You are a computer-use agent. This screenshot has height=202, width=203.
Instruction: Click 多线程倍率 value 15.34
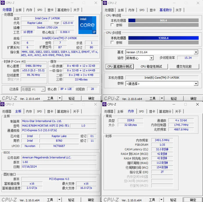(188, 58)
